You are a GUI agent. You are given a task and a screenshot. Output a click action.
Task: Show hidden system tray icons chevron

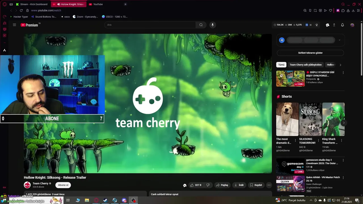[311, 200]
